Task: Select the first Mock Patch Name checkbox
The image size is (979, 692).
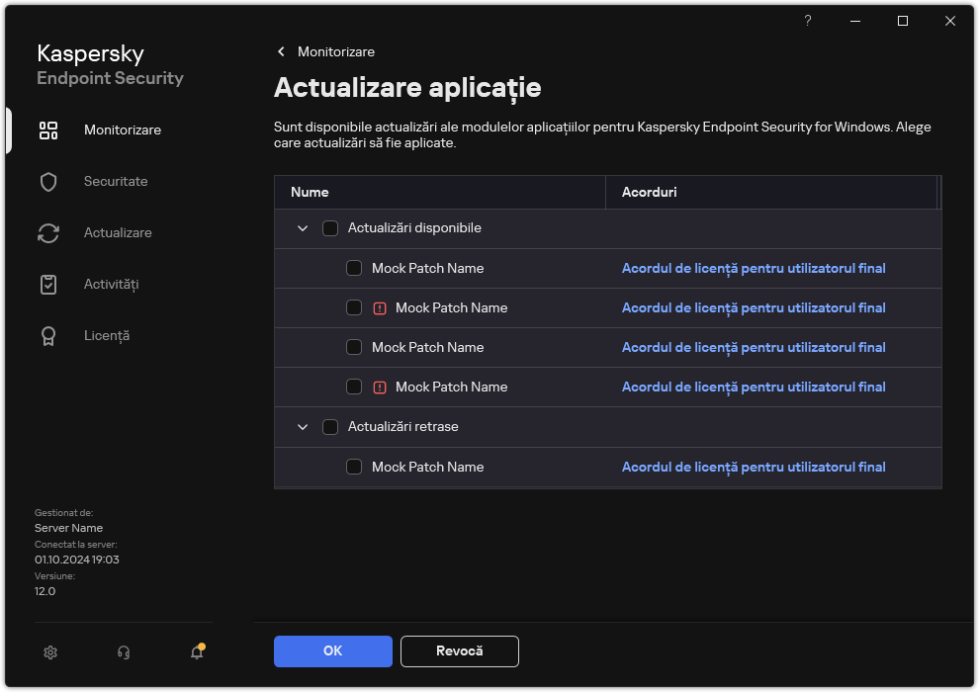Action: tap(354, 268)
